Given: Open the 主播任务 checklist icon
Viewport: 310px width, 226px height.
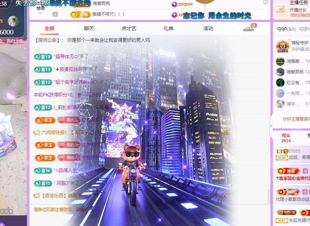Looking at the screenshot, I should pos(281,9).
